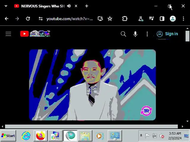190x142 pixels.
Task: Open a new browser tab
Action: (87, 6)
